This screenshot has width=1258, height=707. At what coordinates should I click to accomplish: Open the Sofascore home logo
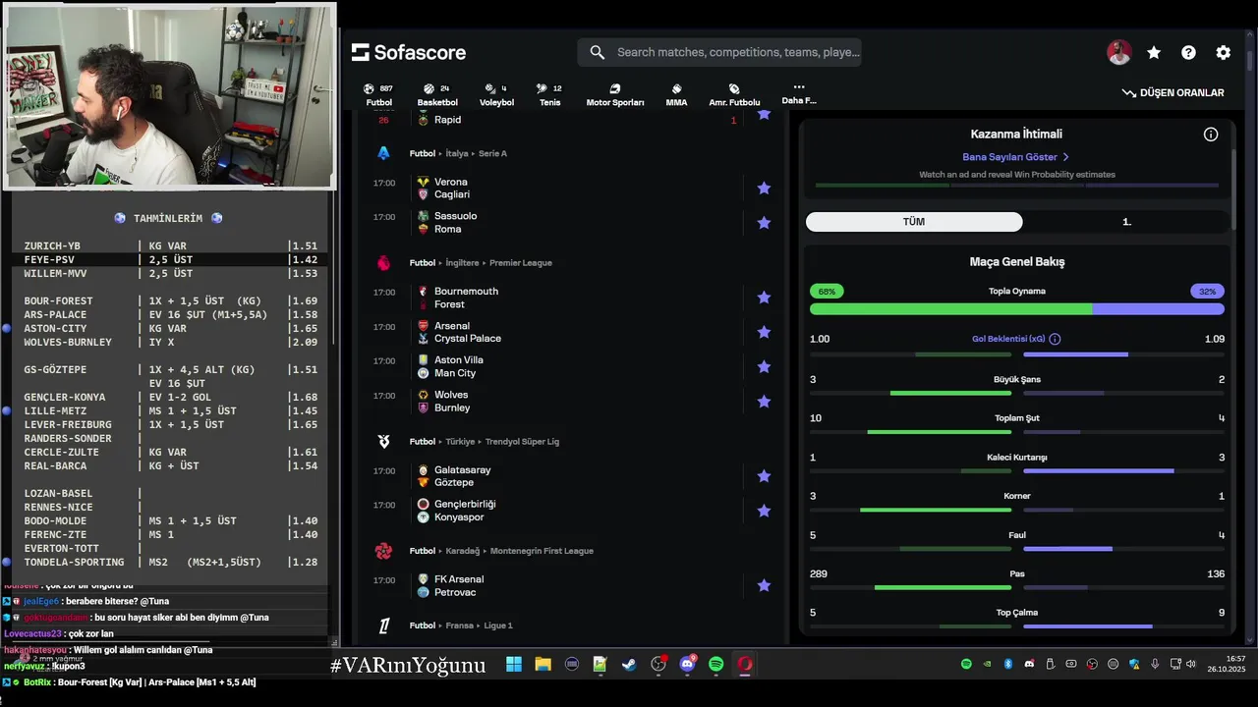[409, 53]
